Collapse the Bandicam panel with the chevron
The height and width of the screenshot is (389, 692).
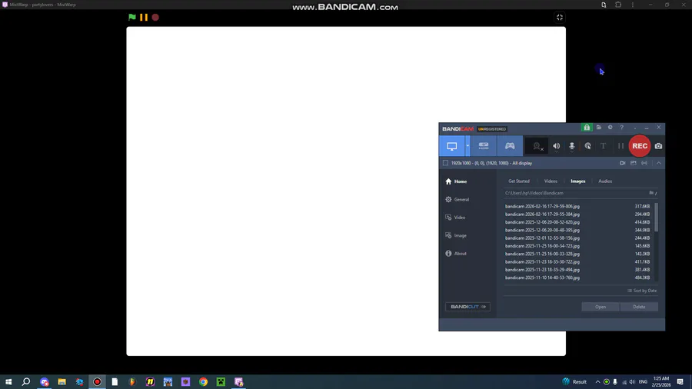coord(658,163)
